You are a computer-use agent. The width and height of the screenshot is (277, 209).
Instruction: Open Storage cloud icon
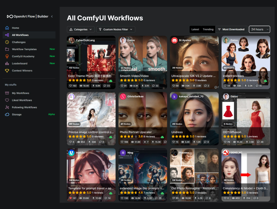(7, 114)
